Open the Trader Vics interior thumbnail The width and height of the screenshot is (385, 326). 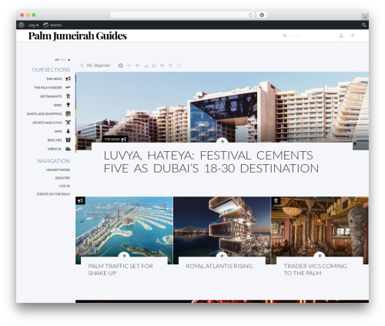[320, 226]
